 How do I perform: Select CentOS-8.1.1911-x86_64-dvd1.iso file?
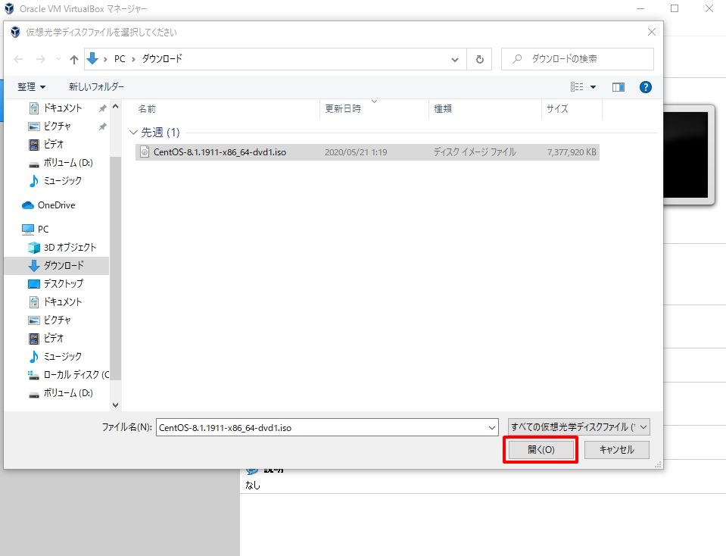tap(367, 152)
